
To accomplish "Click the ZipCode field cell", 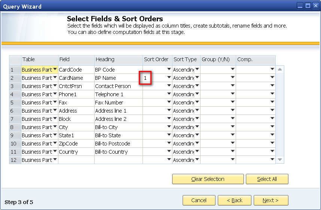I will (x=76, y=144).
